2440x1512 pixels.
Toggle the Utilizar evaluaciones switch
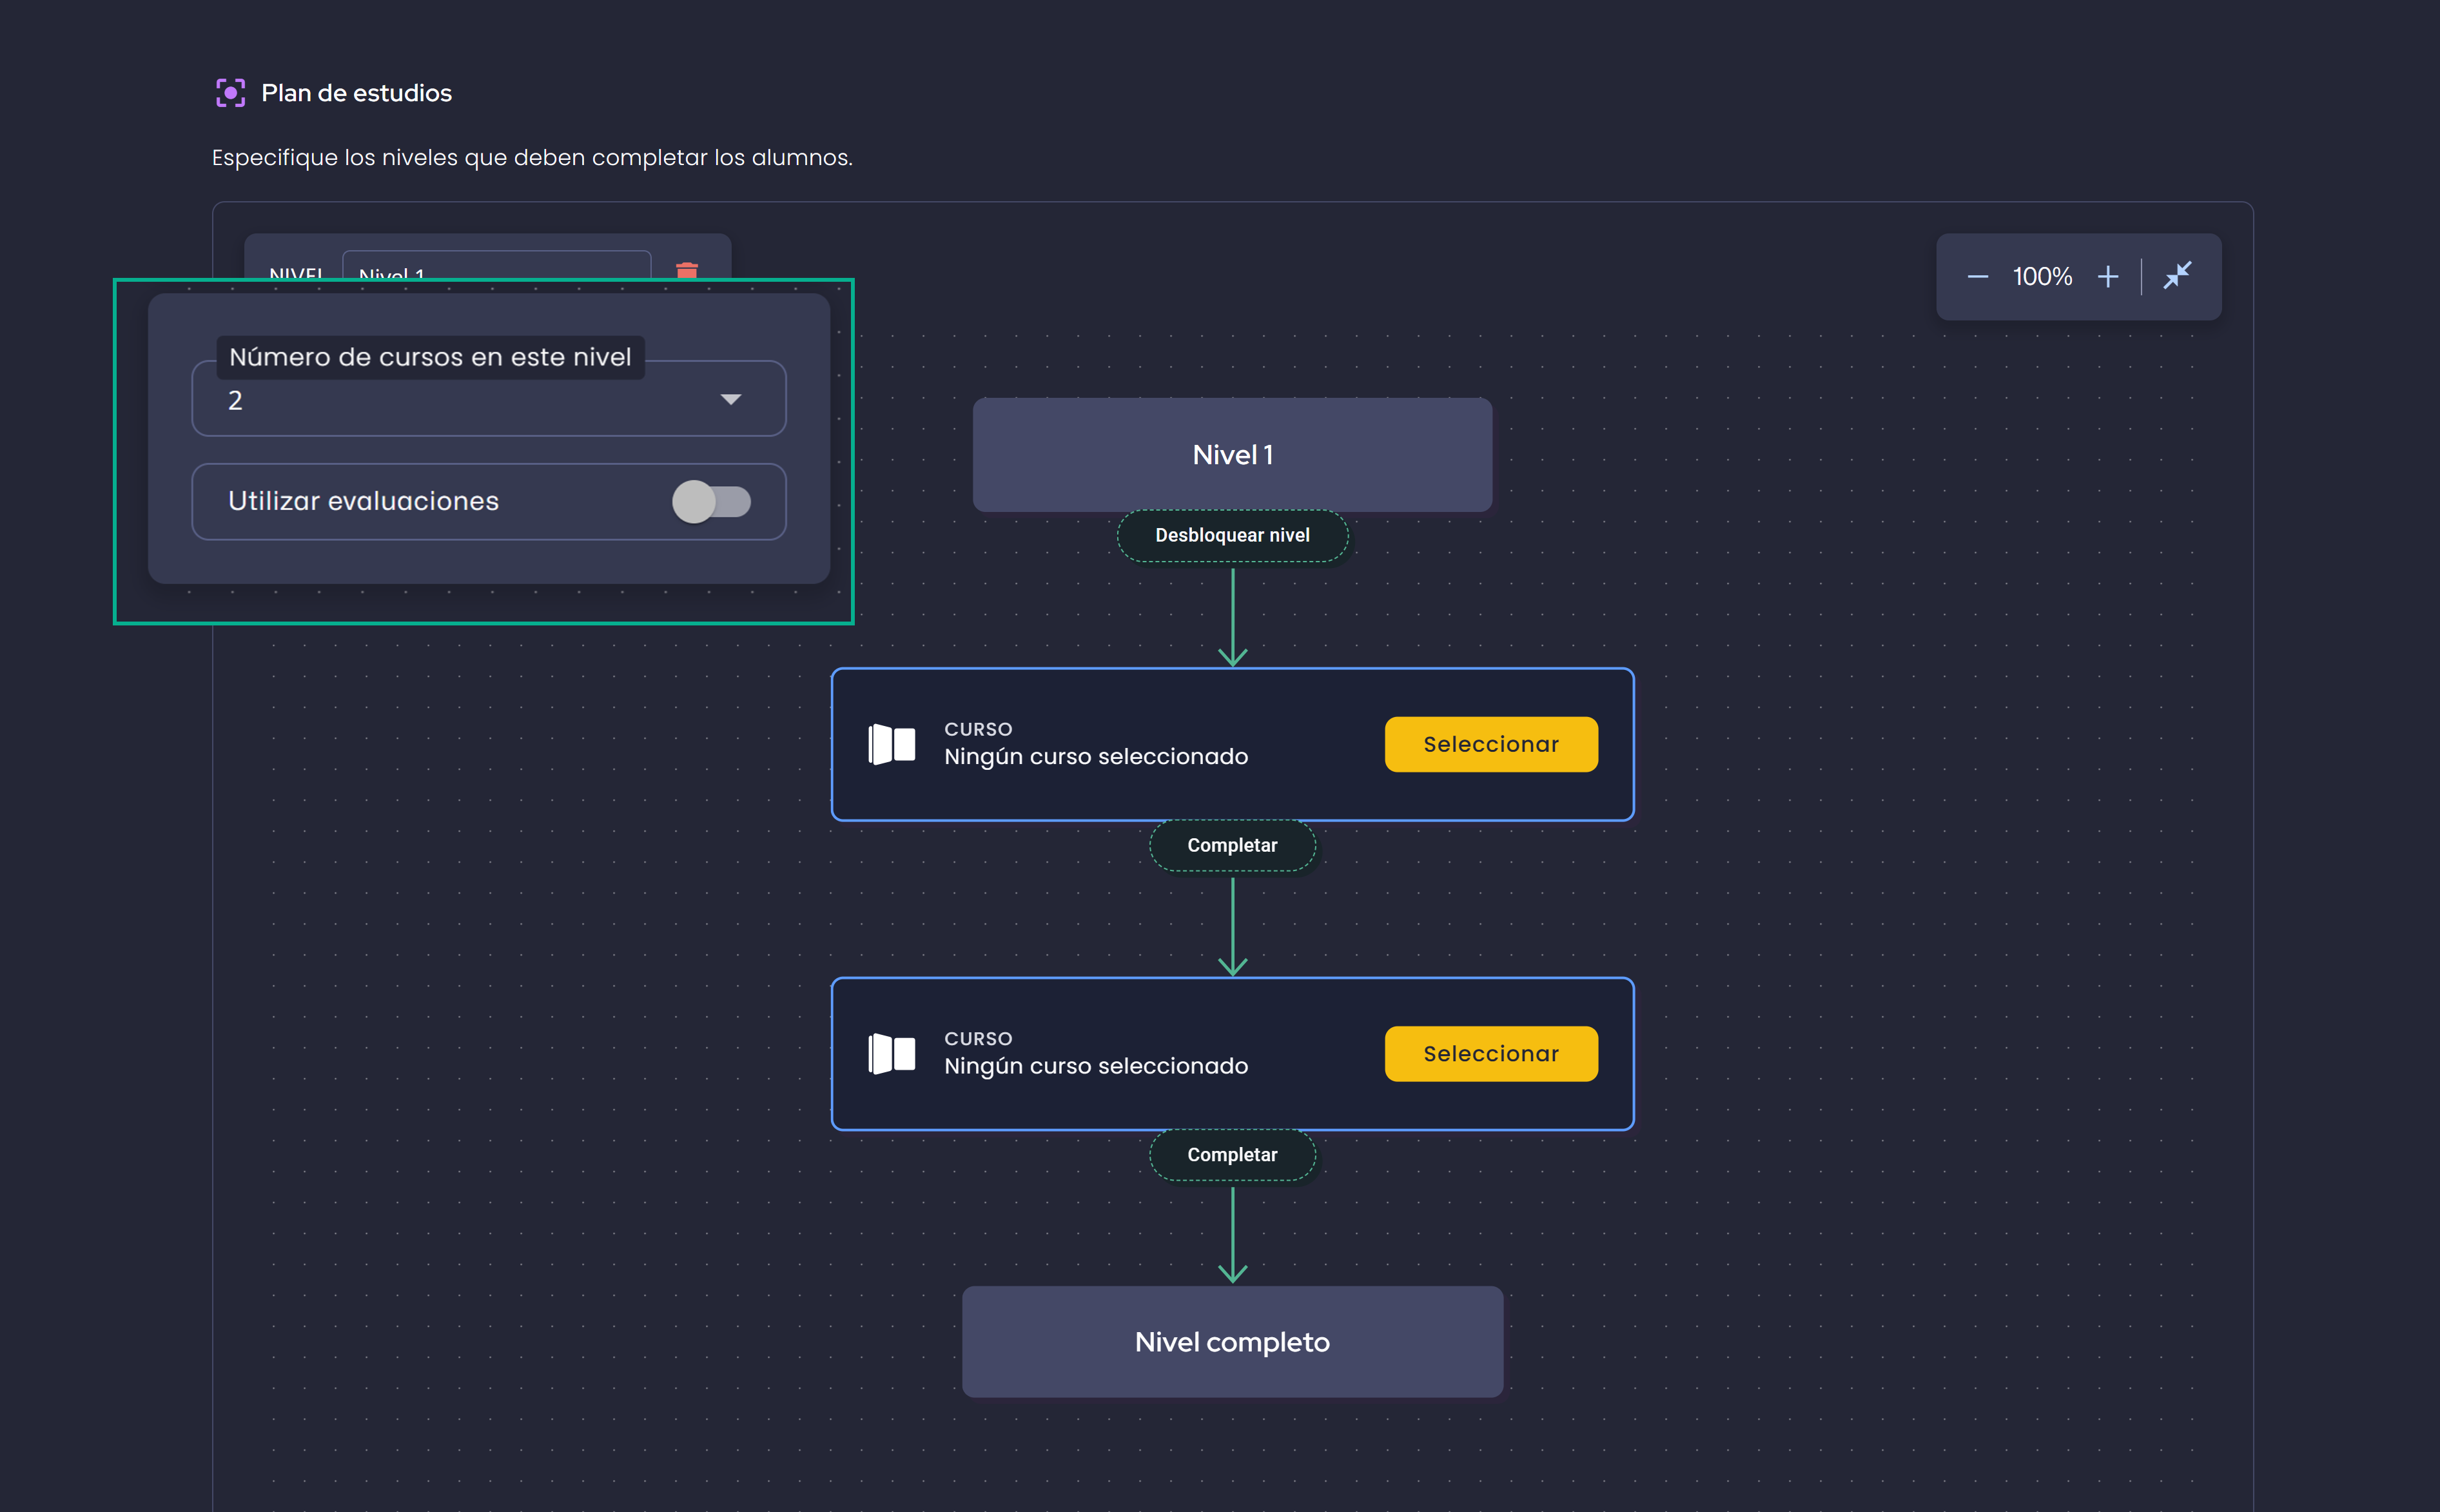coord(713,502)
